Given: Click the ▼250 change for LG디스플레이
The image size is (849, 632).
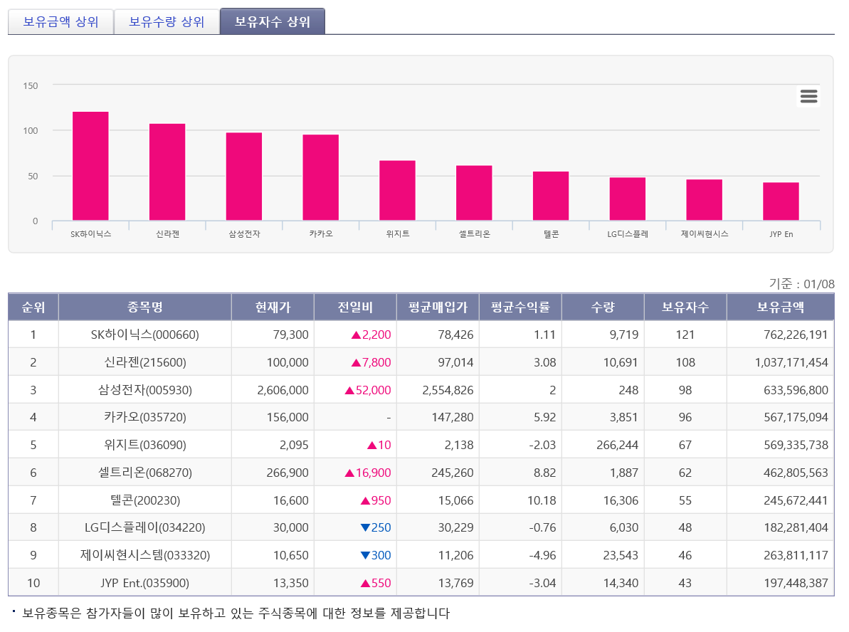Looking at the screenshot, I should point(376,527).
